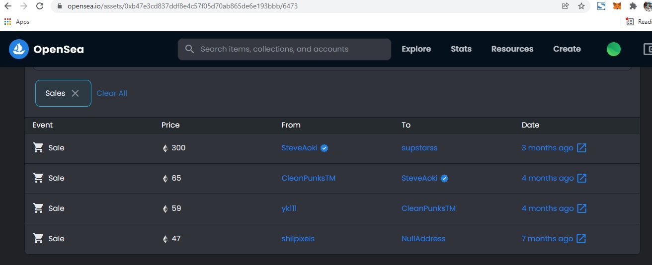Screen dimensions: 652x265
Task: Open the Explore menu
Action: point(416,49)
